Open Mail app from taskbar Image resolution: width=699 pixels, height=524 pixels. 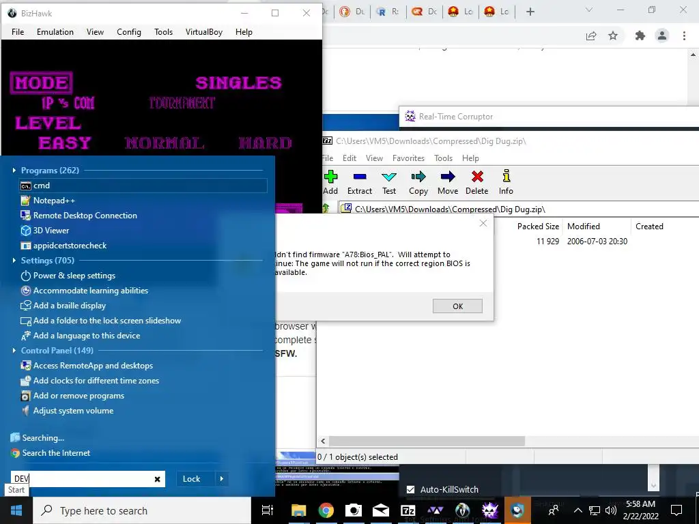tap(381, 510)
